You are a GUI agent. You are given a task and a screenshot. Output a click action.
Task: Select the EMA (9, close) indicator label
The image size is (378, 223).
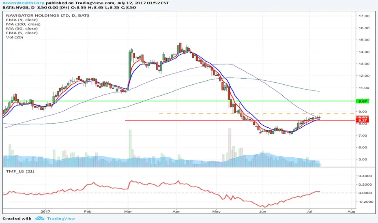[22, 20]
